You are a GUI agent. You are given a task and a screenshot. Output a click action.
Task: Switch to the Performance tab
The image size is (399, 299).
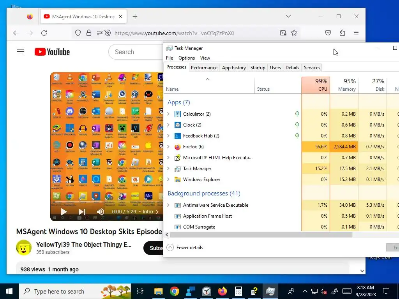(x=204, y=68)
